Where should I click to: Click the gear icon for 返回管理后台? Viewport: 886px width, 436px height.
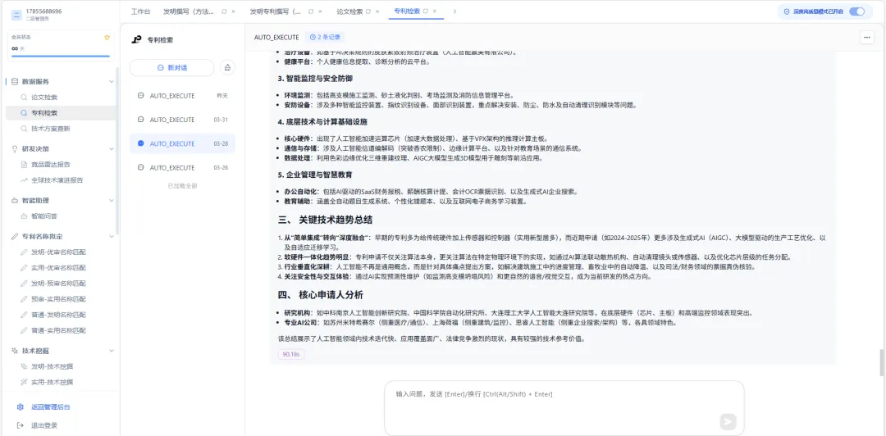point(21,407)
